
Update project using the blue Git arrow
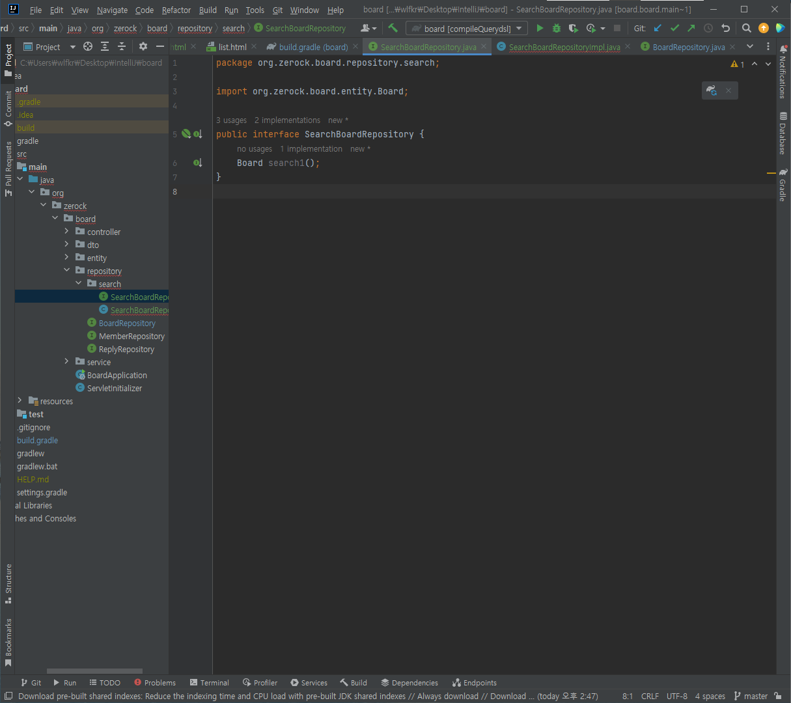tap(658, 28)
